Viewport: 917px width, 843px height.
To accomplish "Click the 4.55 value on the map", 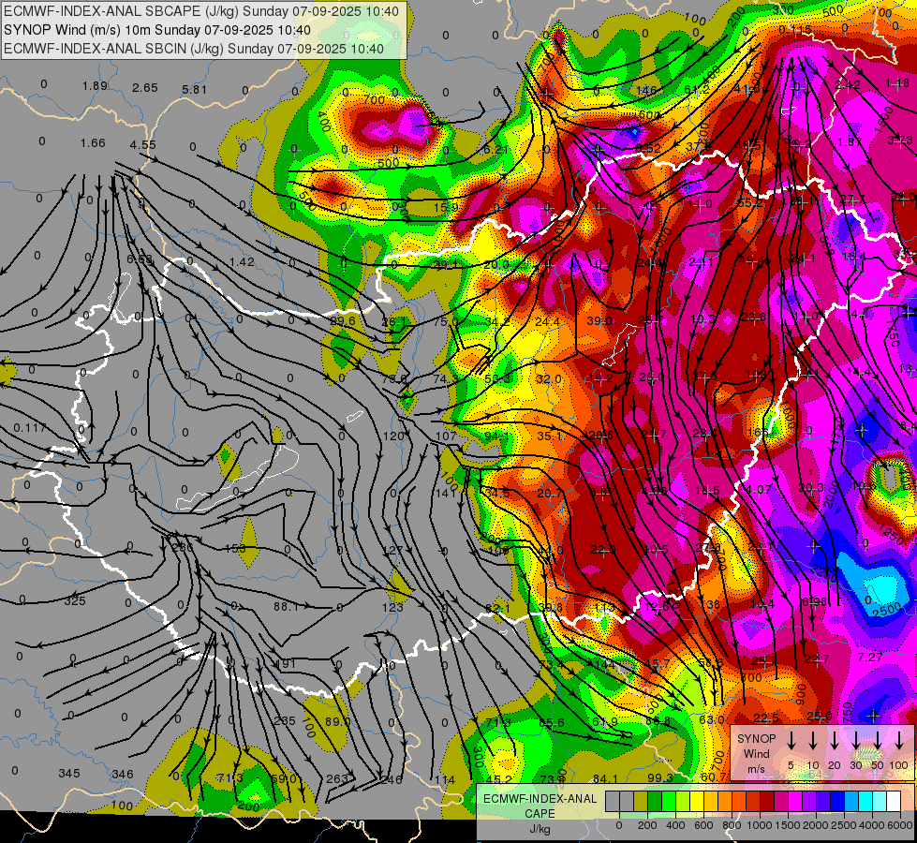I will pos(142,144).
